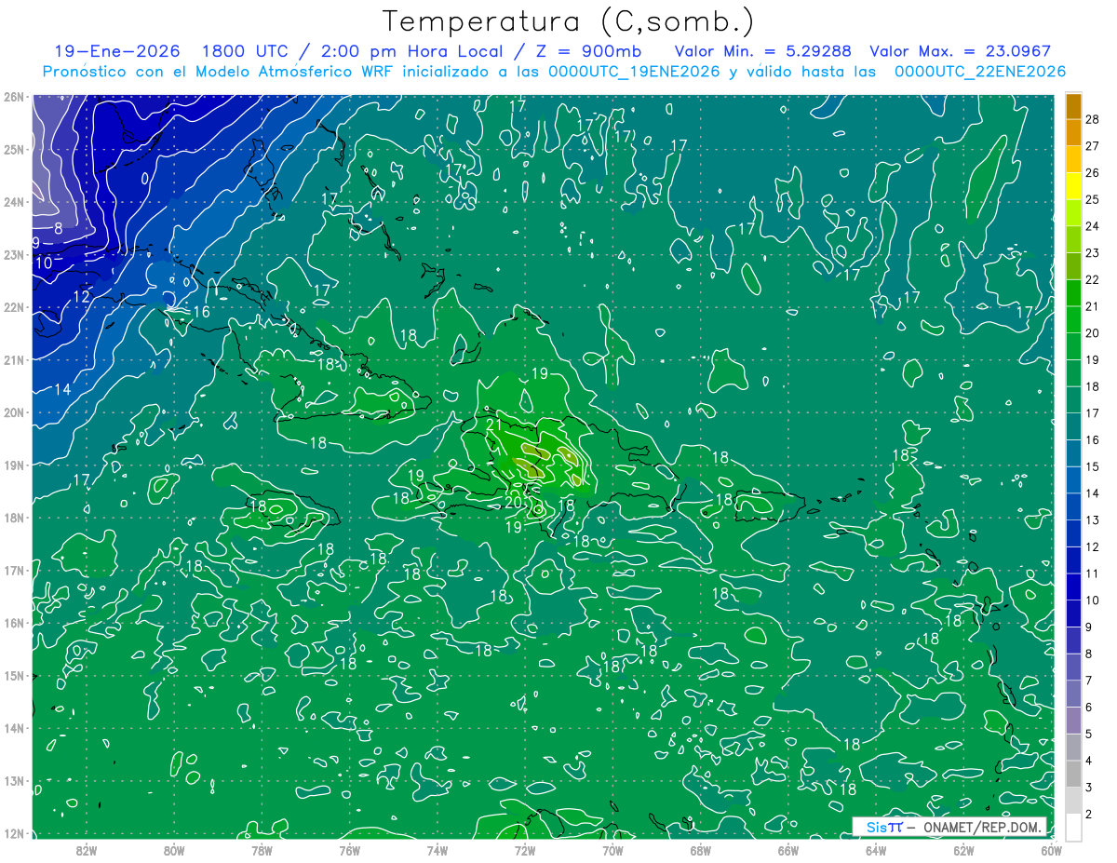Click the '66W' longitude axis label
Screen dimensions: 1117x863
[x=787, y=850]
